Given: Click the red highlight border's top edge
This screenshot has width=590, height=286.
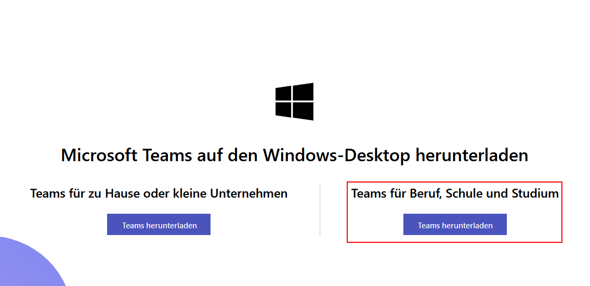Looking at the screenshot, I should pos(454,182).
